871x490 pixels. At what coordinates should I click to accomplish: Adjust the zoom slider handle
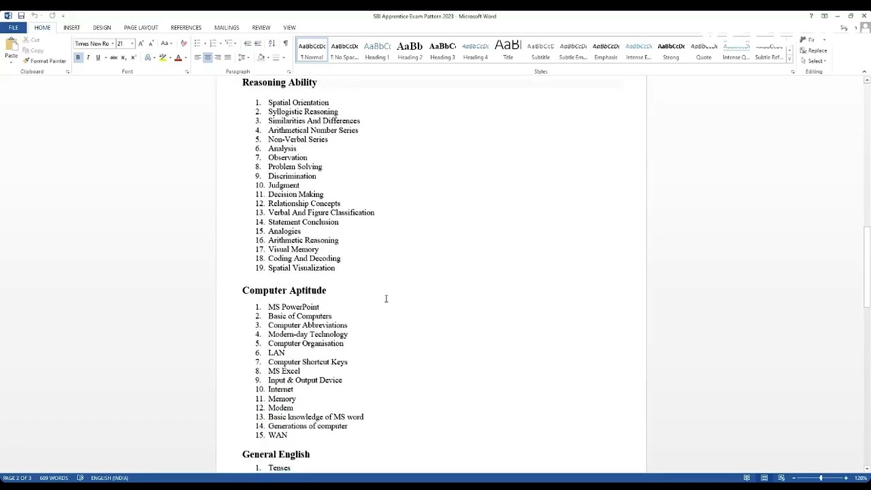(x=821, y=478)
